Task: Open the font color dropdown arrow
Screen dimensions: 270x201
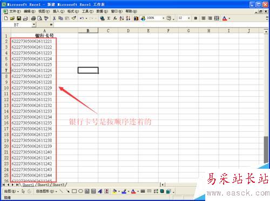Action: pos(230,18)
